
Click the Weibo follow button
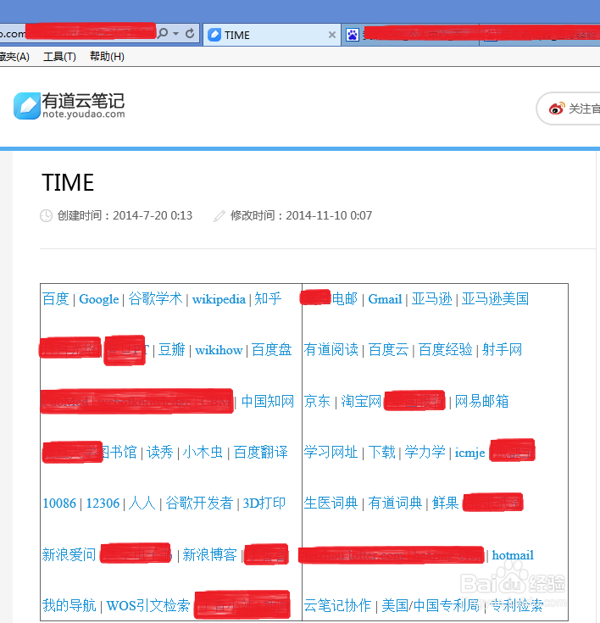pyautogui.click(x=569, y=108)
